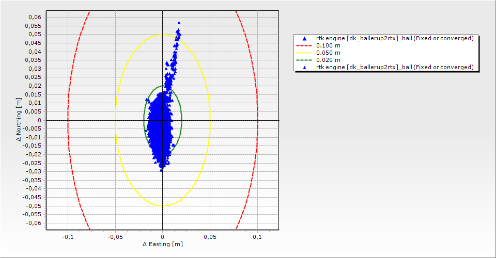496x258 pixels.
Task: Click the '0,055' Northing tick label
Action: coord(33,26)
